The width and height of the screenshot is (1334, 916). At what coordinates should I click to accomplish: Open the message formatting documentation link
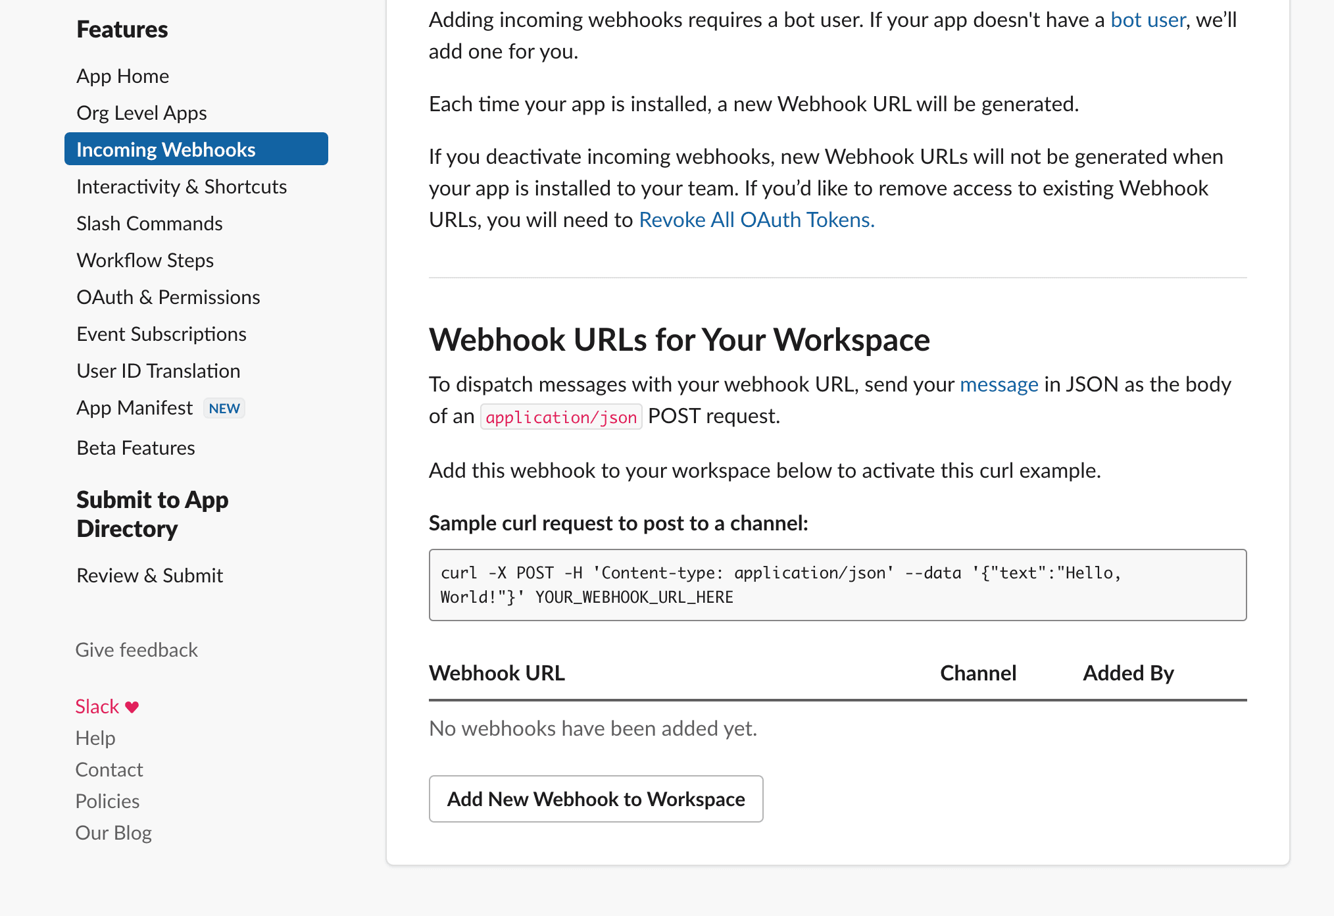[999, 384]
